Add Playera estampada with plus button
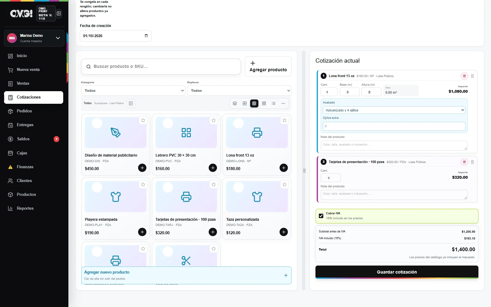 click(142, 232)
